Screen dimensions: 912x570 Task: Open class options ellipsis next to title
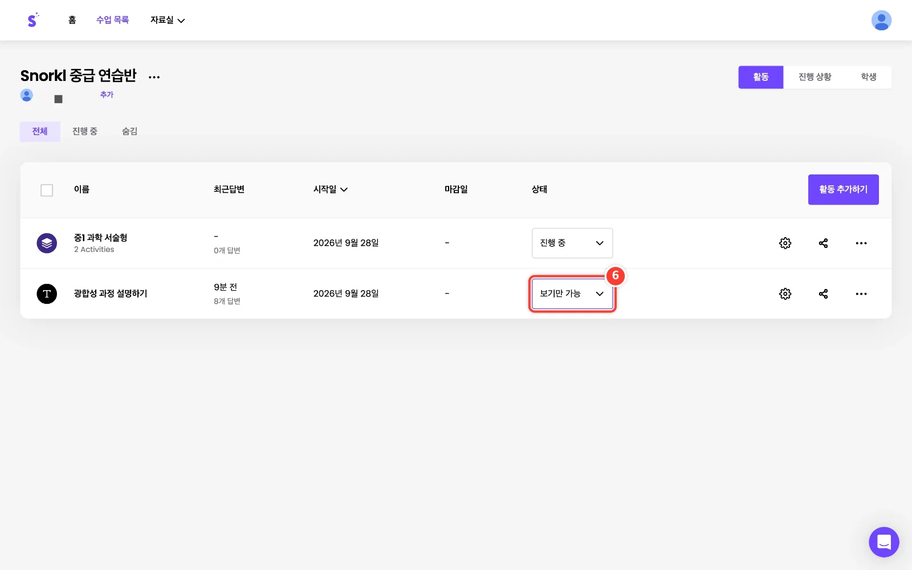coord(154,77)
